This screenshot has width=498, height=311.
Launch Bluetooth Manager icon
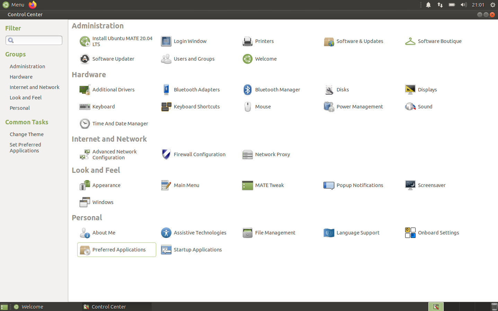(x=248, y=90)
